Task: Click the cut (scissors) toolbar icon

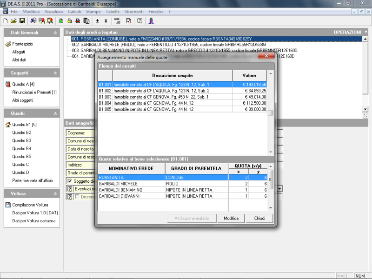Action: click(33, 21)
